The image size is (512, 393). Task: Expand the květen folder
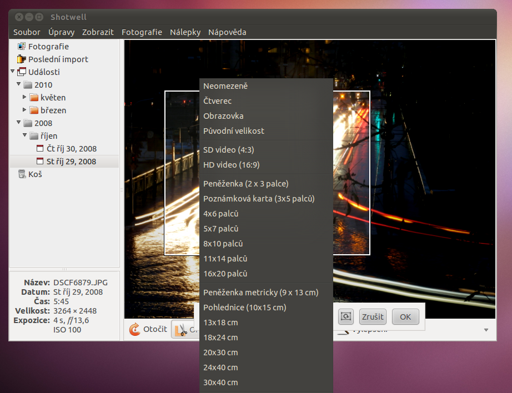pyautogui.click(x=24, y=97)
